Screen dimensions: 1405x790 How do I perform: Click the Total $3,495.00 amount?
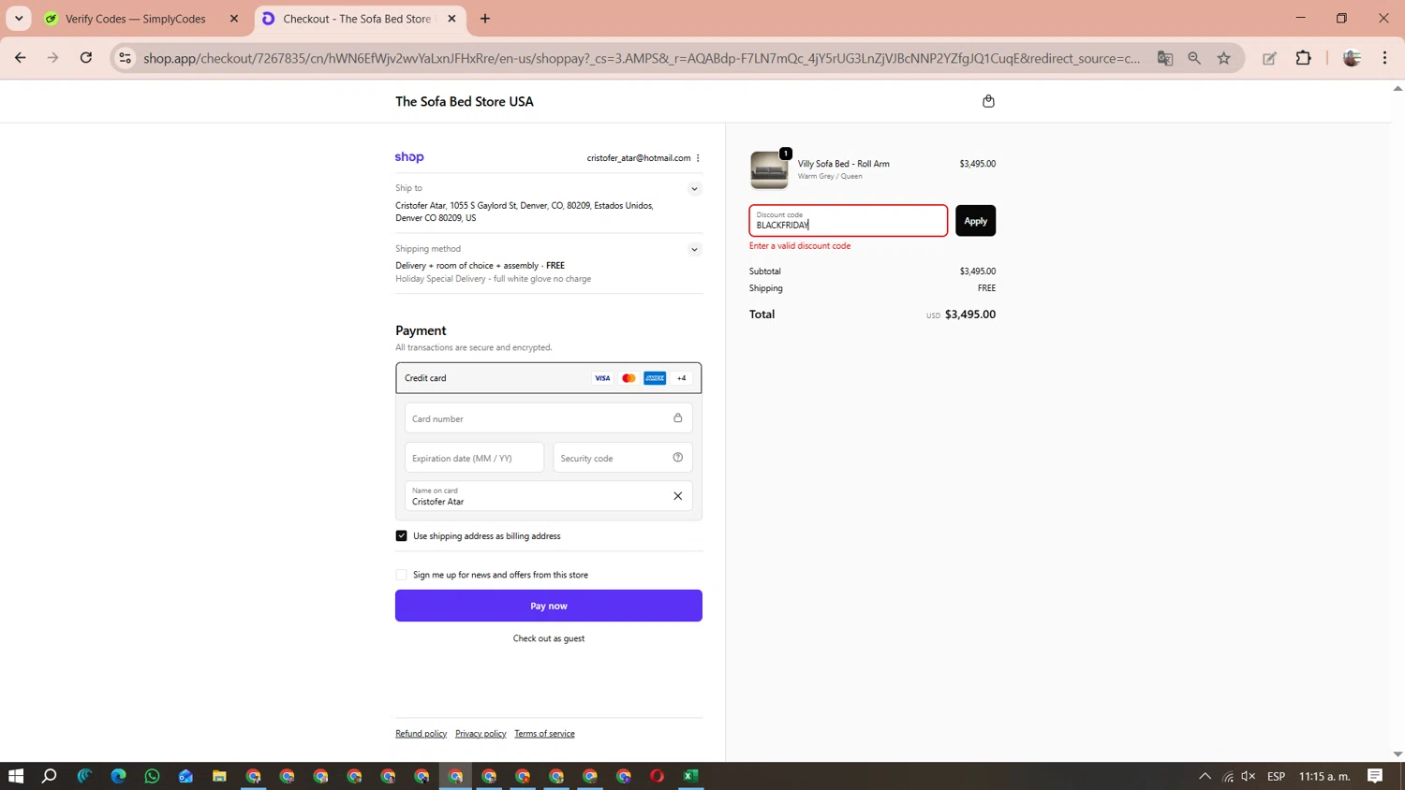[970, 315]
